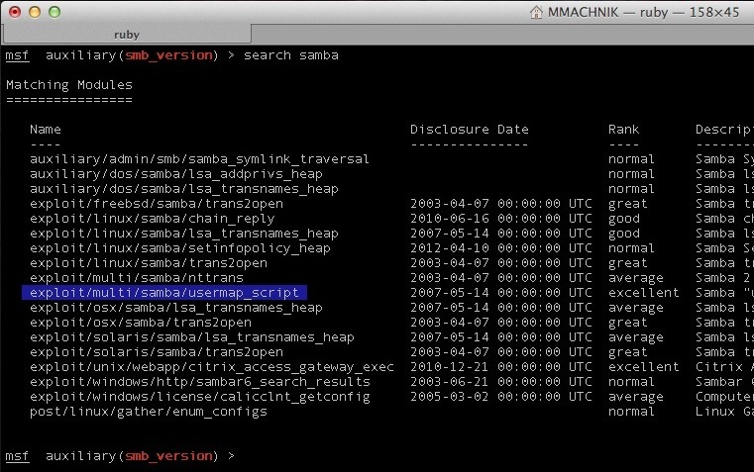Click the 2010-06-16 disclosure date
This screenshot has width=754, height=472.
(449, 219)
